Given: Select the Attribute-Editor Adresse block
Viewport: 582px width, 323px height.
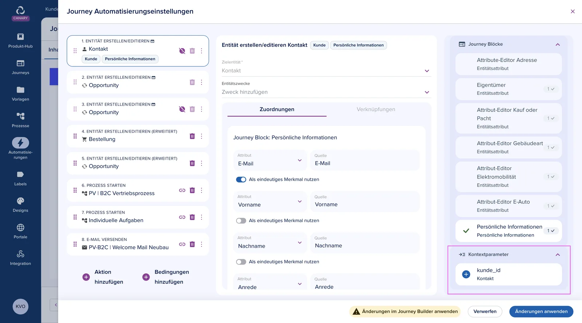Looking at the screenshot, I should pos(509,64).
